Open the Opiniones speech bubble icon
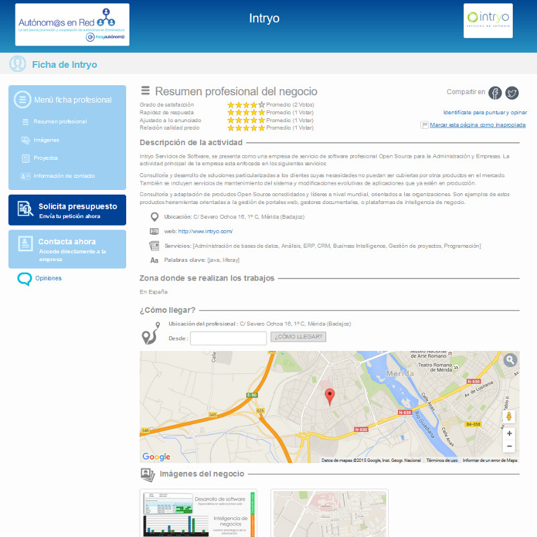537x537 pixels. pos(24,279)
